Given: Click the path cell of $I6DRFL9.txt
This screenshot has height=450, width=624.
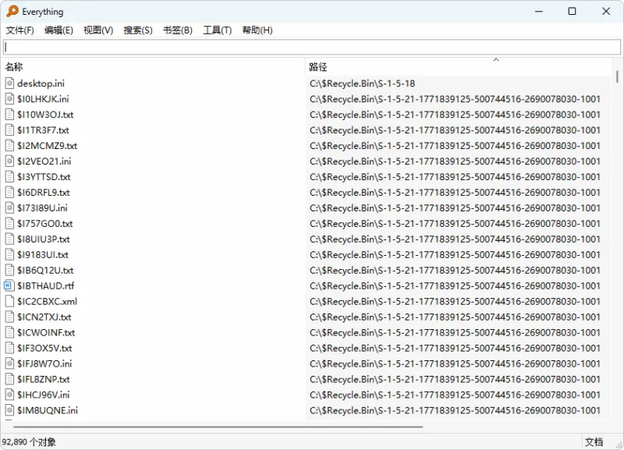Looking at the screenshot, I should (x=455, y=192).
